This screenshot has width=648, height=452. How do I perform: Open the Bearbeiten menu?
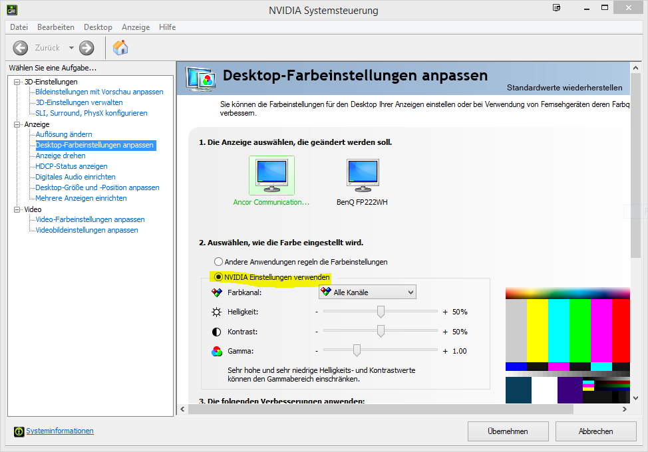[56, 27]
